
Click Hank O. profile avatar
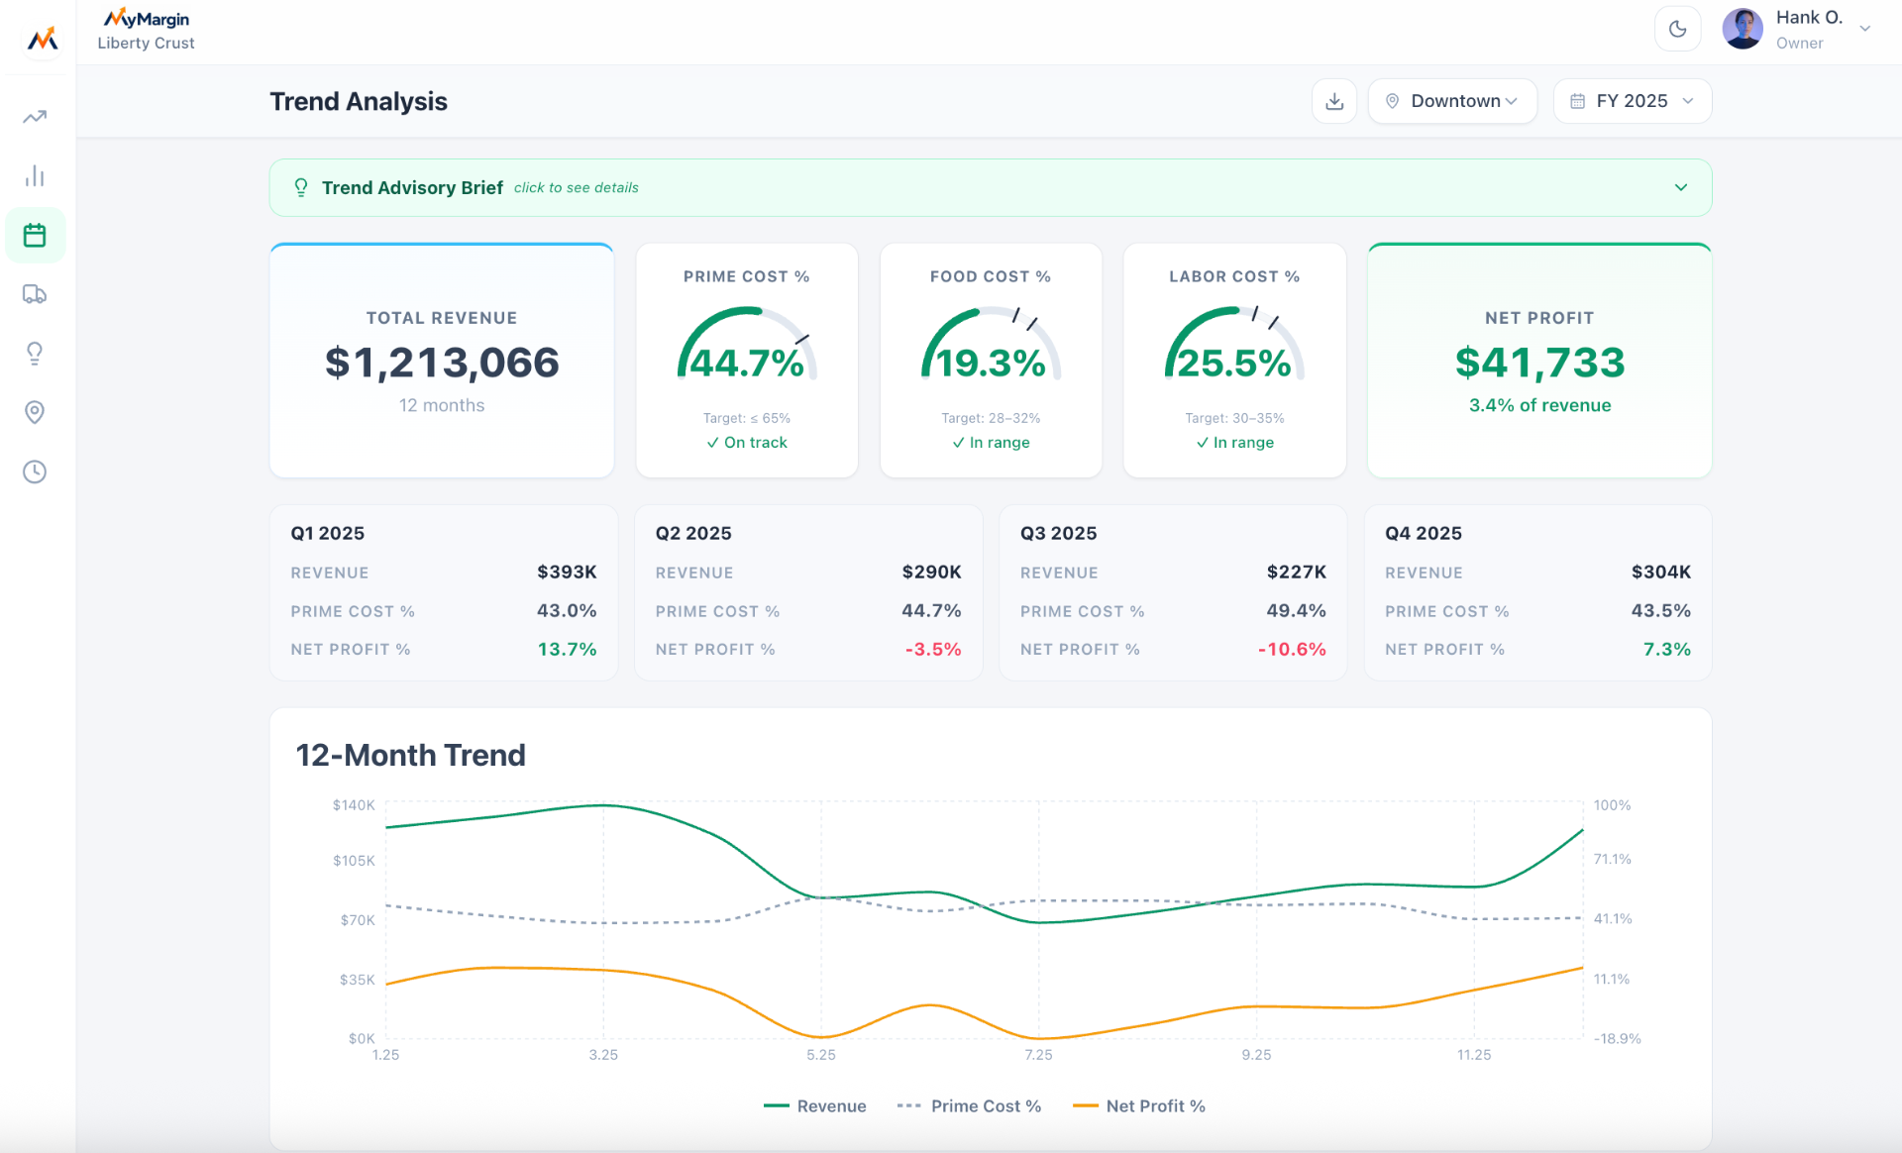click(x=1743, y=29)
